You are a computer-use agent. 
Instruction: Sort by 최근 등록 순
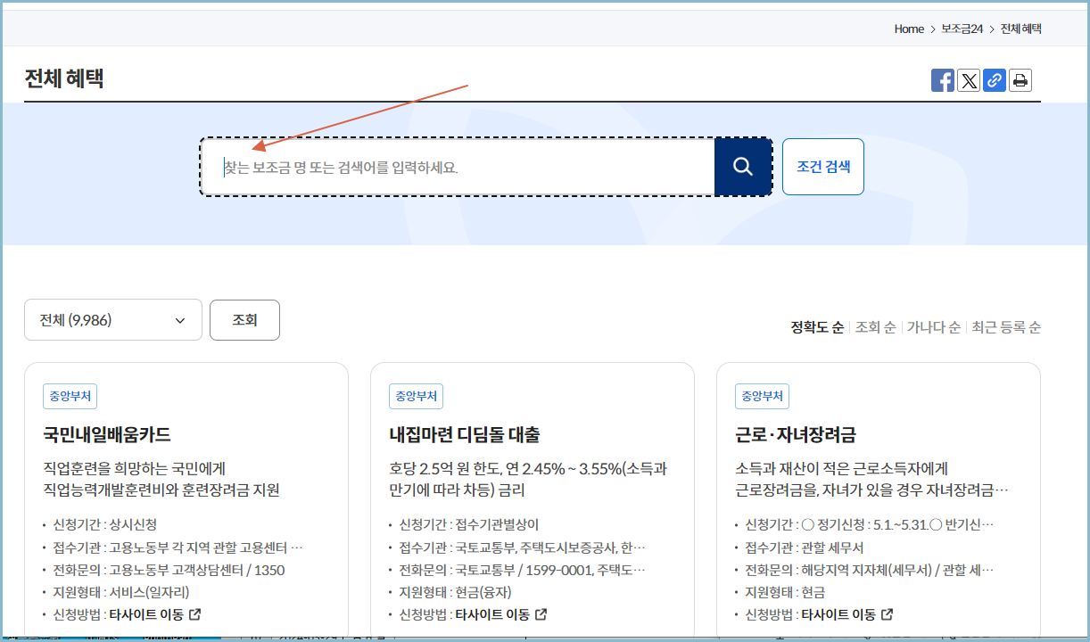click(1005, 327)
